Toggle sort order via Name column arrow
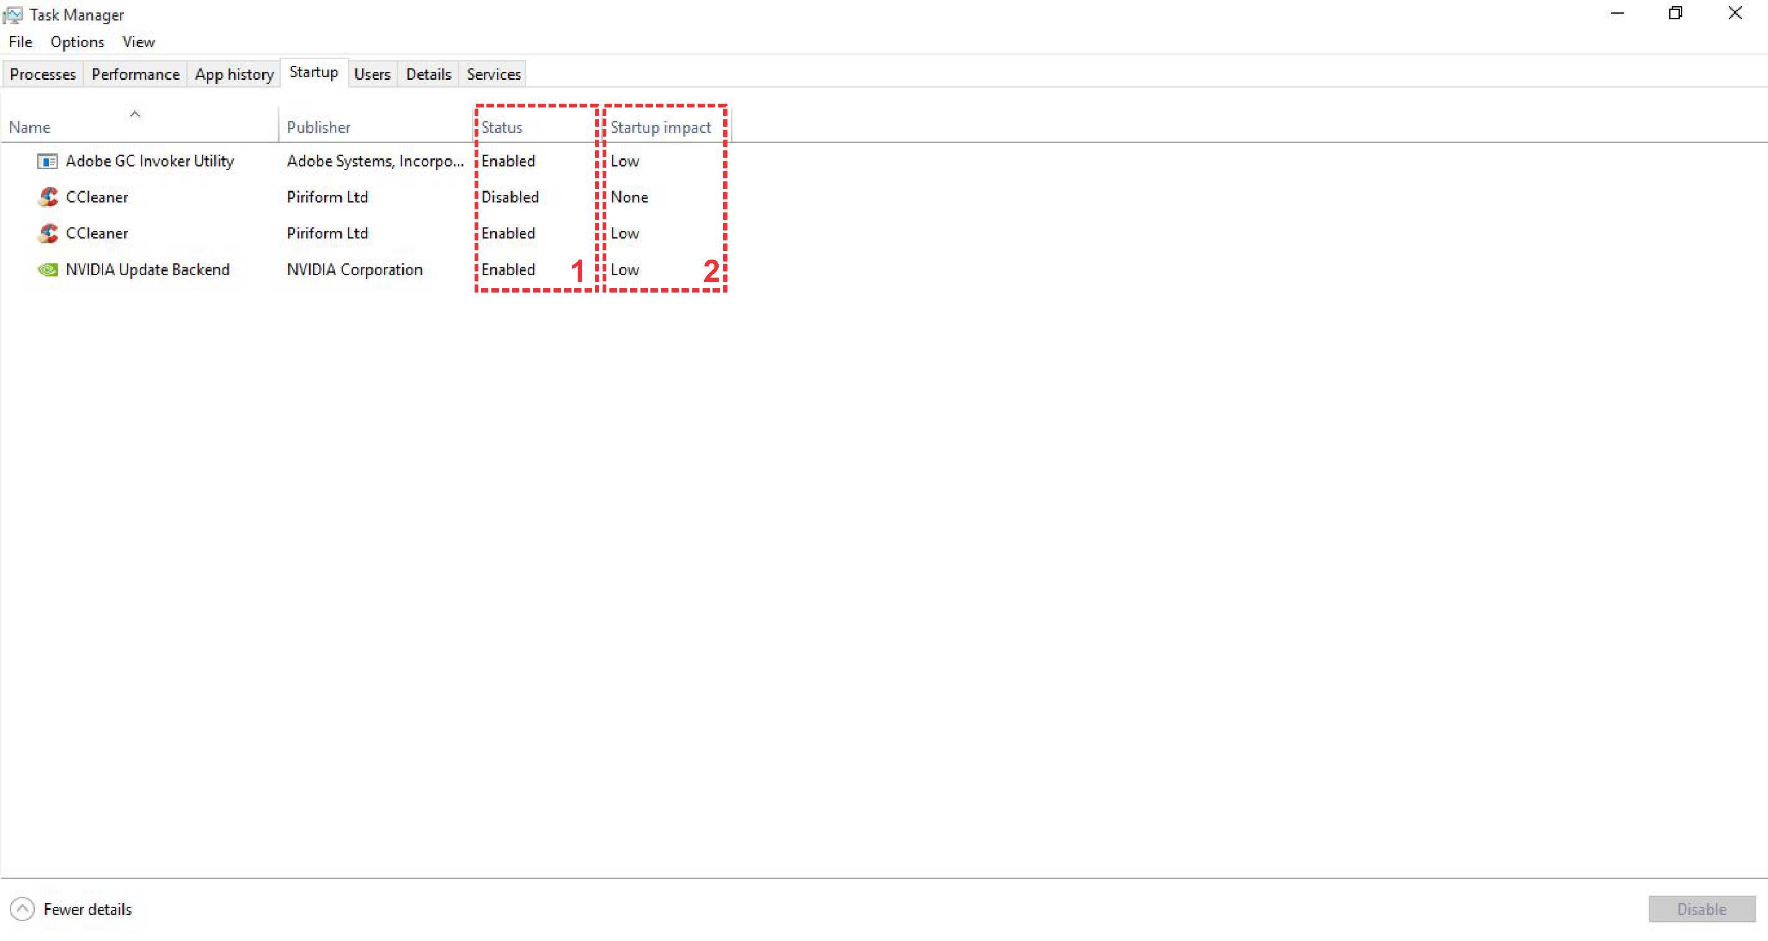Viewport: 1768px width, 941px height. click(135, 115)
